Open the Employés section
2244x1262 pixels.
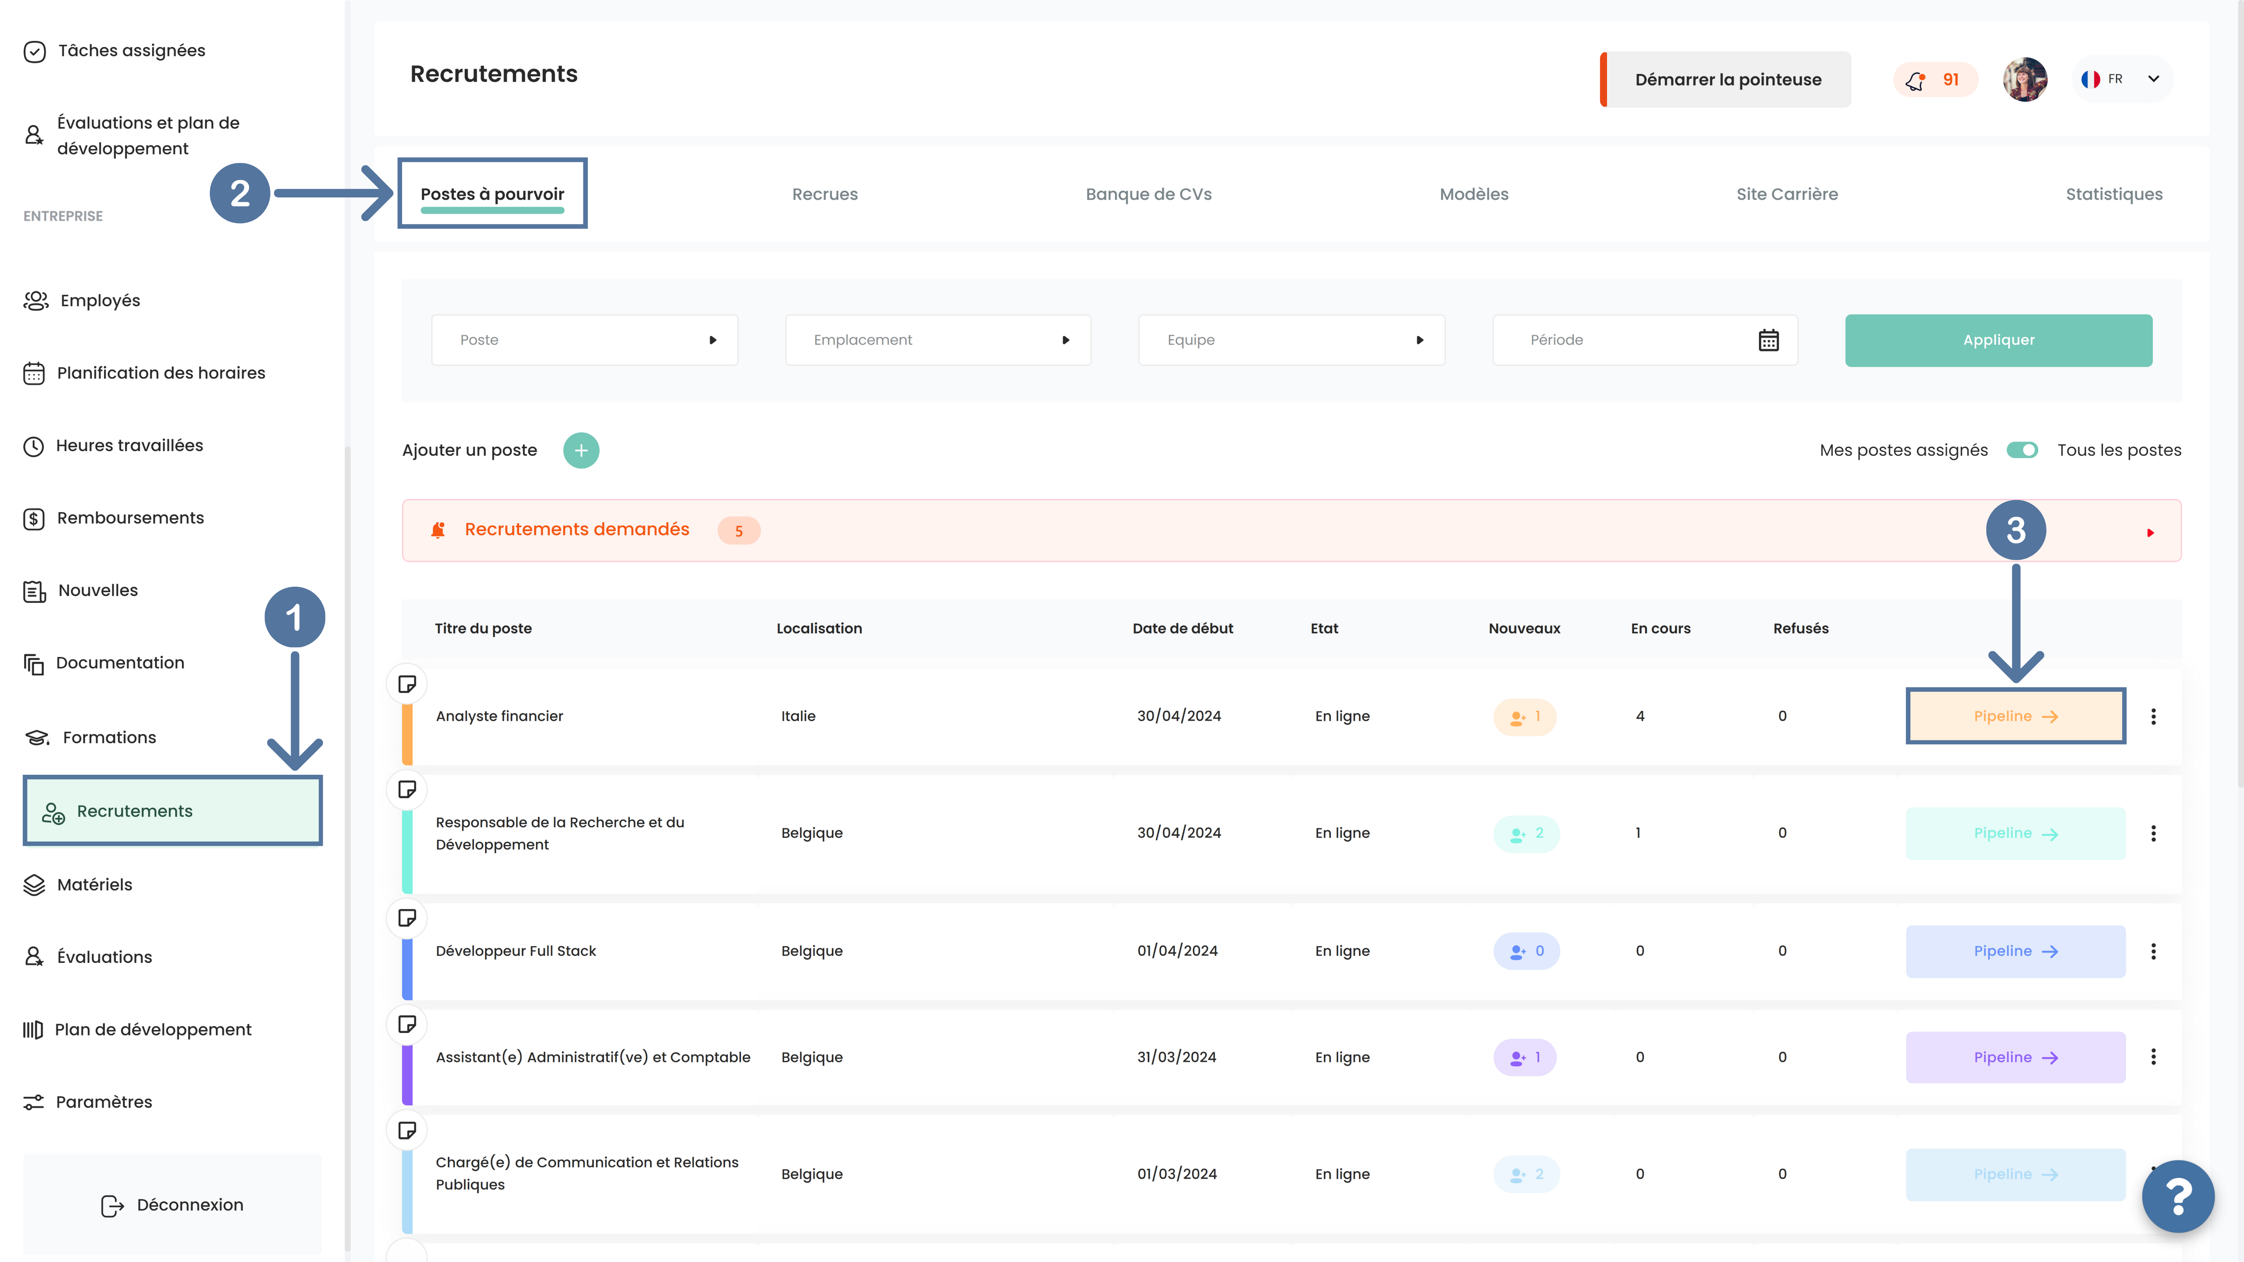pos(82,301)
